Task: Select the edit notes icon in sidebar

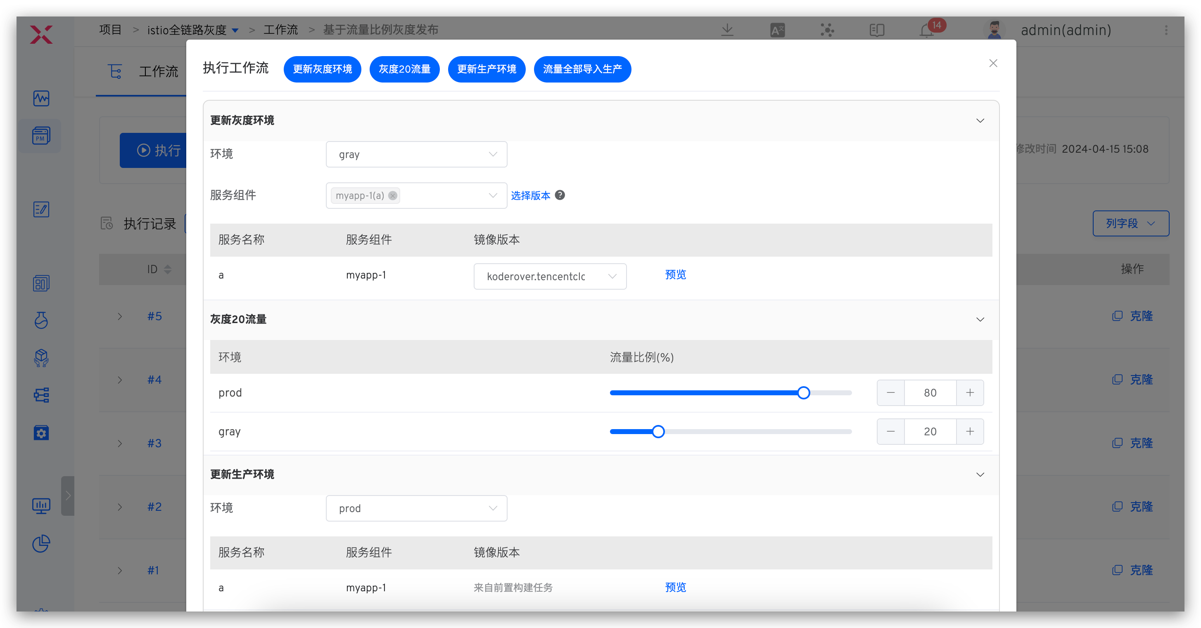Action: [40, 209]
